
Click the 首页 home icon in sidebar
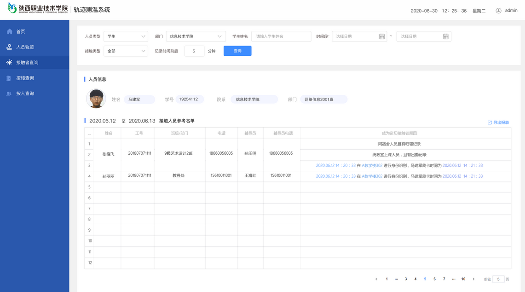[x=9, y=32]
